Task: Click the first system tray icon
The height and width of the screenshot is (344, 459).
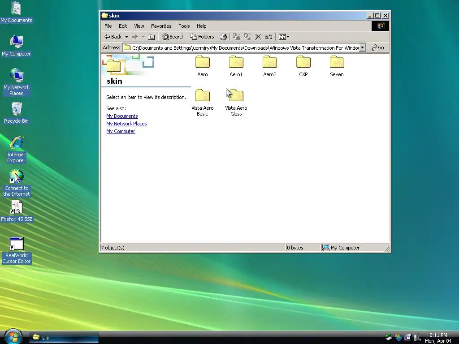Action: pos(389,337)
